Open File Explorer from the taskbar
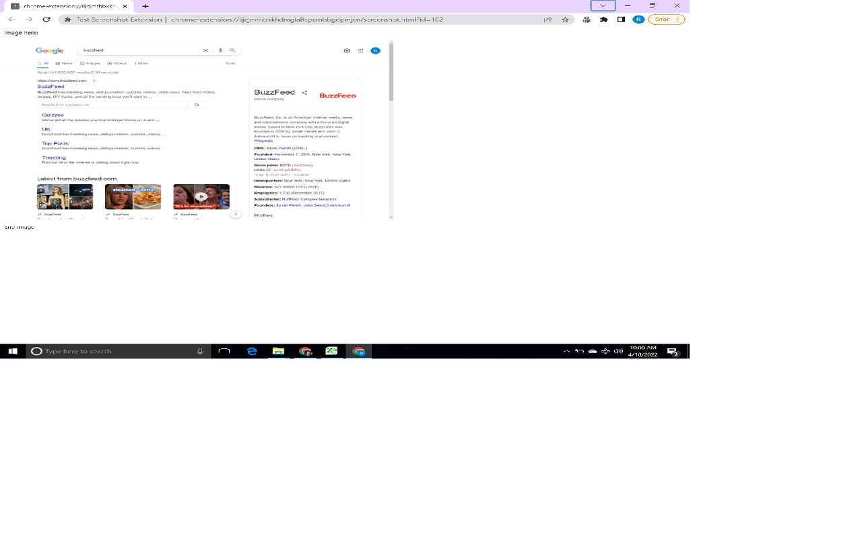This screenshot has height=538, width=862. (278, 351)
